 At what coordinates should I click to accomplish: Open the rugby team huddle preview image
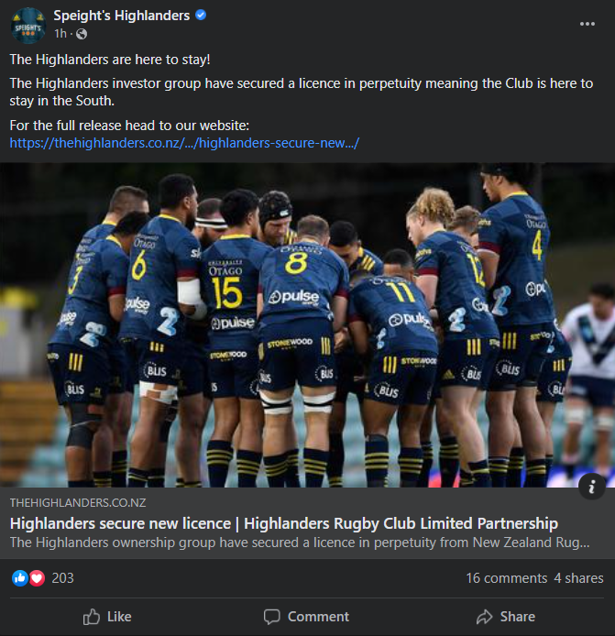(x=308, y=325)
